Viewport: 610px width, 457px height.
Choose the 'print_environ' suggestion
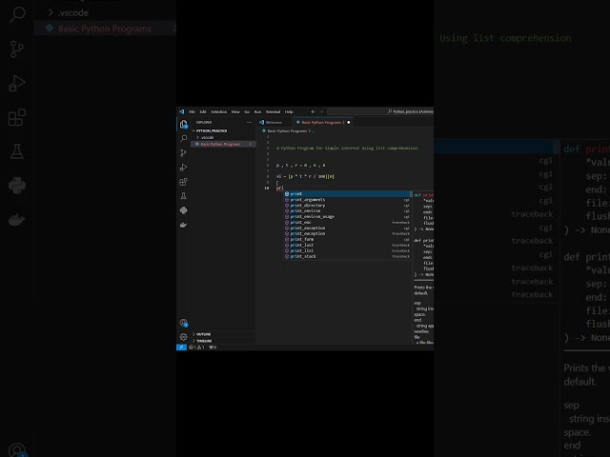tap(347, 211)
